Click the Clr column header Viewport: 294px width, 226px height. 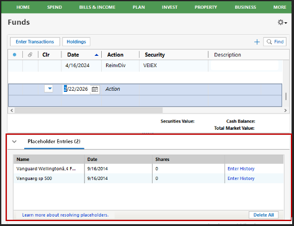click(x=46, y=55)
